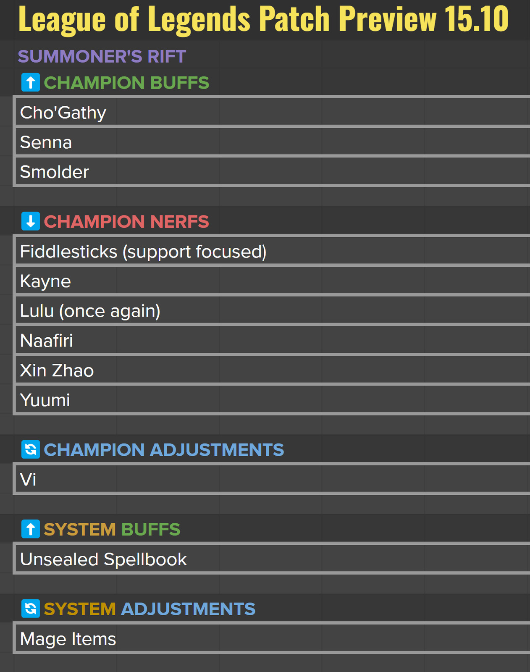
Task: Click the Champion Nerfs heading text
Action: (x=126, y=221)
